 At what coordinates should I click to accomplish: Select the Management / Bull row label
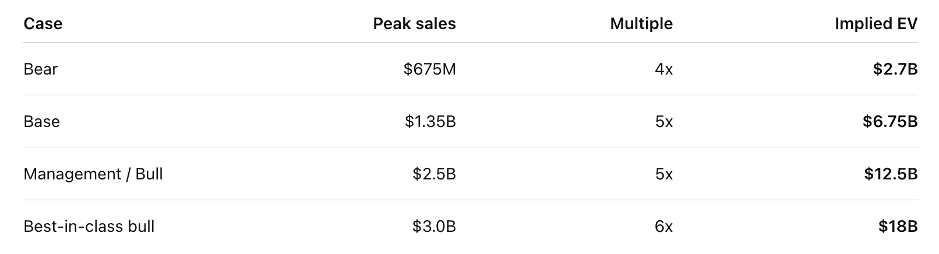click(x=93, y=174)
